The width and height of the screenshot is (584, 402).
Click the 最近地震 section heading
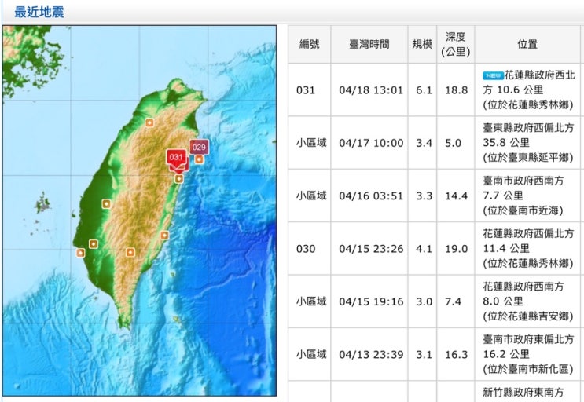pyautogui.click(x=39, y=12)
